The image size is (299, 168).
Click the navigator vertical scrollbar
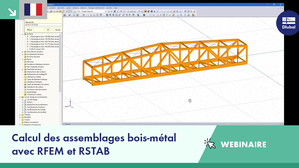click(60, 63)
